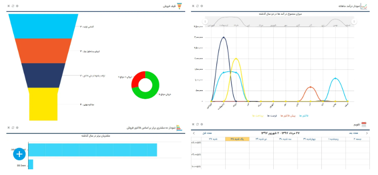The height and width of the screenshot is (175, 378).
Task: Click the 'هفته قبل' previous week link
Action: pyautogui.click(x=207, y=133)
